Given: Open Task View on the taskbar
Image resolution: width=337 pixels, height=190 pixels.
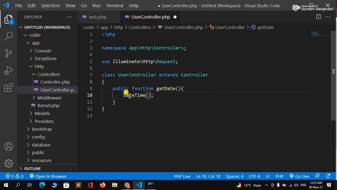Looking at the screenshot, I should click(29, 185).
